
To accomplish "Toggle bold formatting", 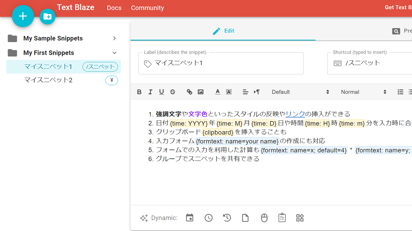I will point(139,92).
